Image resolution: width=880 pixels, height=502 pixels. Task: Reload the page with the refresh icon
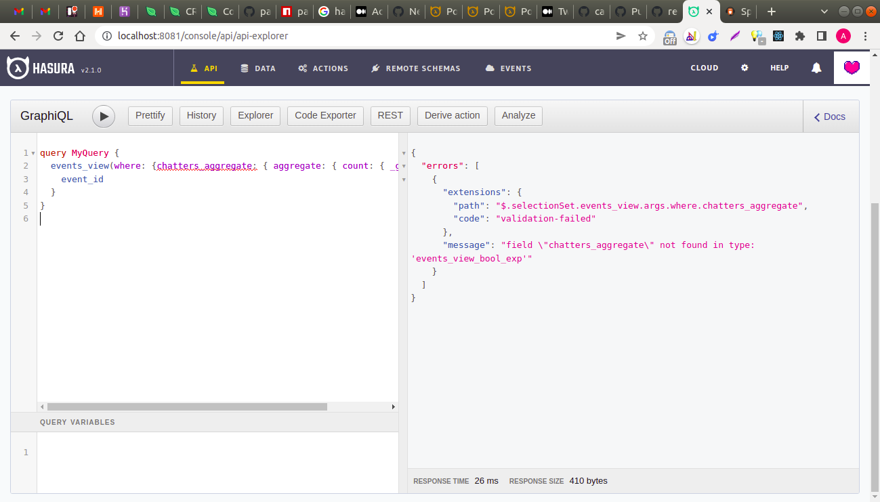(57, 36)
